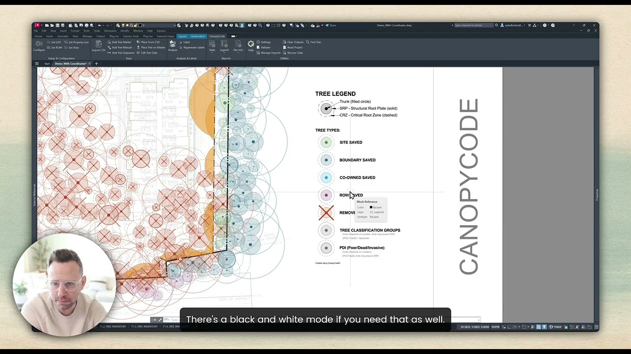Close the Demo_With Coordinates file tab
The image size is (631, 354).
[89, 63]
